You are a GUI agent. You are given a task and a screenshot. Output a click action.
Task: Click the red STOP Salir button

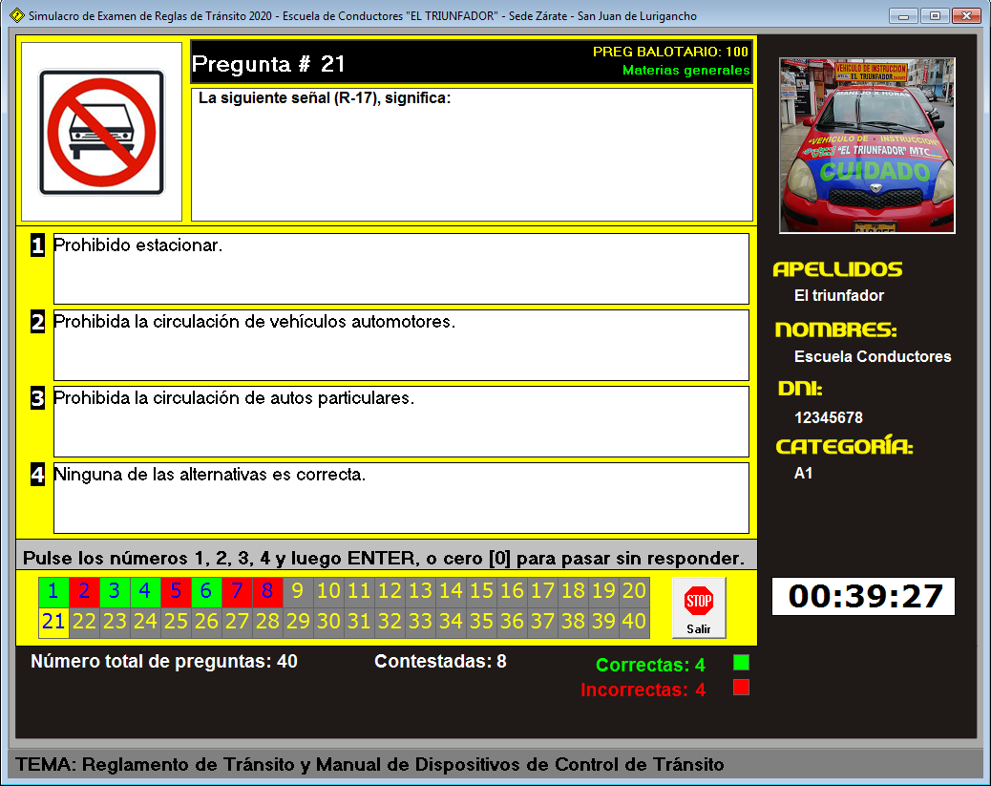699,607
